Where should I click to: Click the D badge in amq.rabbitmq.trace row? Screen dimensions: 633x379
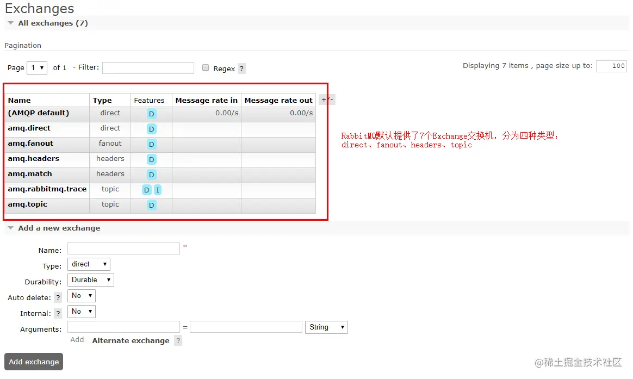pyautogui.click(x=146, y=190)
